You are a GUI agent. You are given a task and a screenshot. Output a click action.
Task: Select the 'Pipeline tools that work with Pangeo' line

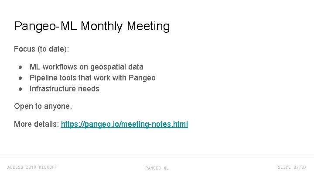92,78
